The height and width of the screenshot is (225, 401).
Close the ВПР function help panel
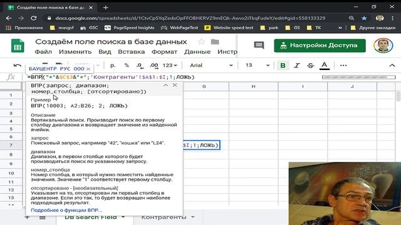click(175, 85)
